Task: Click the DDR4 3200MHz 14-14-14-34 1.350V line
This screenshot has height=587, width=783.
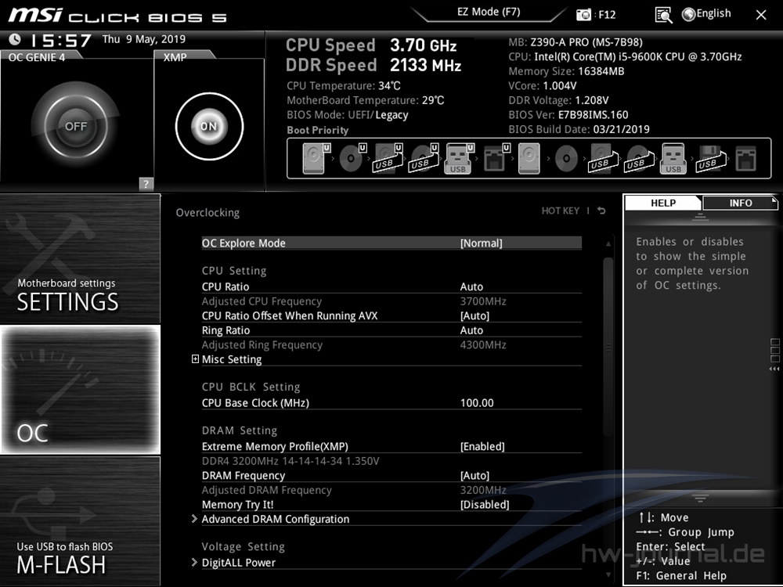Action: pos(290,461)
